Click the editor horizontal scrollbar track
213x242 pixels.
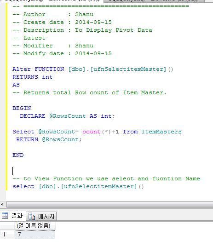(109, 205)
